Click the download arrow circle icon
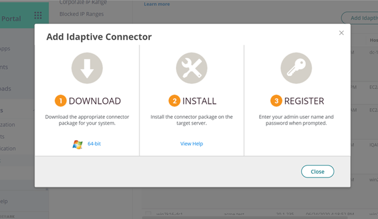The height and width of the screenshot is (219, 378). (x=87, y=68)
